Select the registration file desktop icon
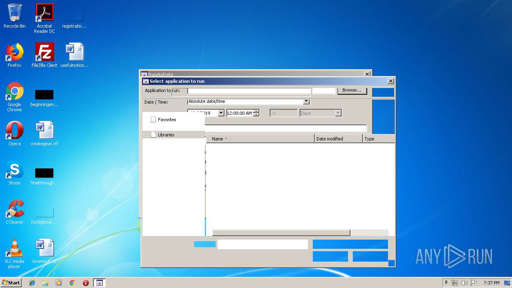512x288 pixels. tap(74, 18)
